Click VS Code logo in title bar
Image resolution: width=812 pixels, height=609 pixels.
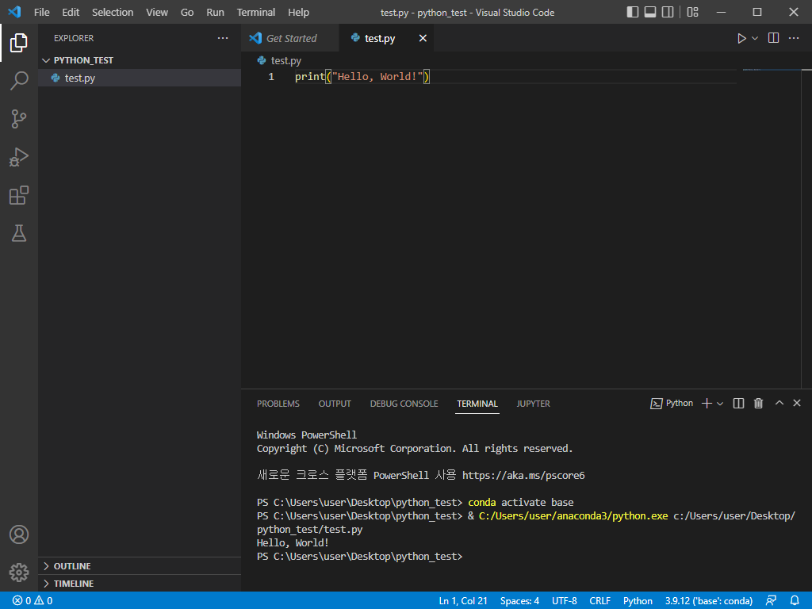tap(14, 12)
